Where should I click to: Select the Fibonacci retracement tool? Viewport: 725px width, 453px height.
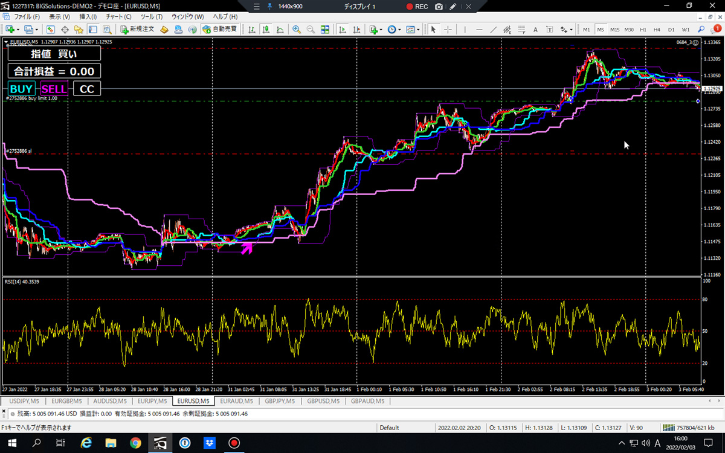[x=521, y=29]
